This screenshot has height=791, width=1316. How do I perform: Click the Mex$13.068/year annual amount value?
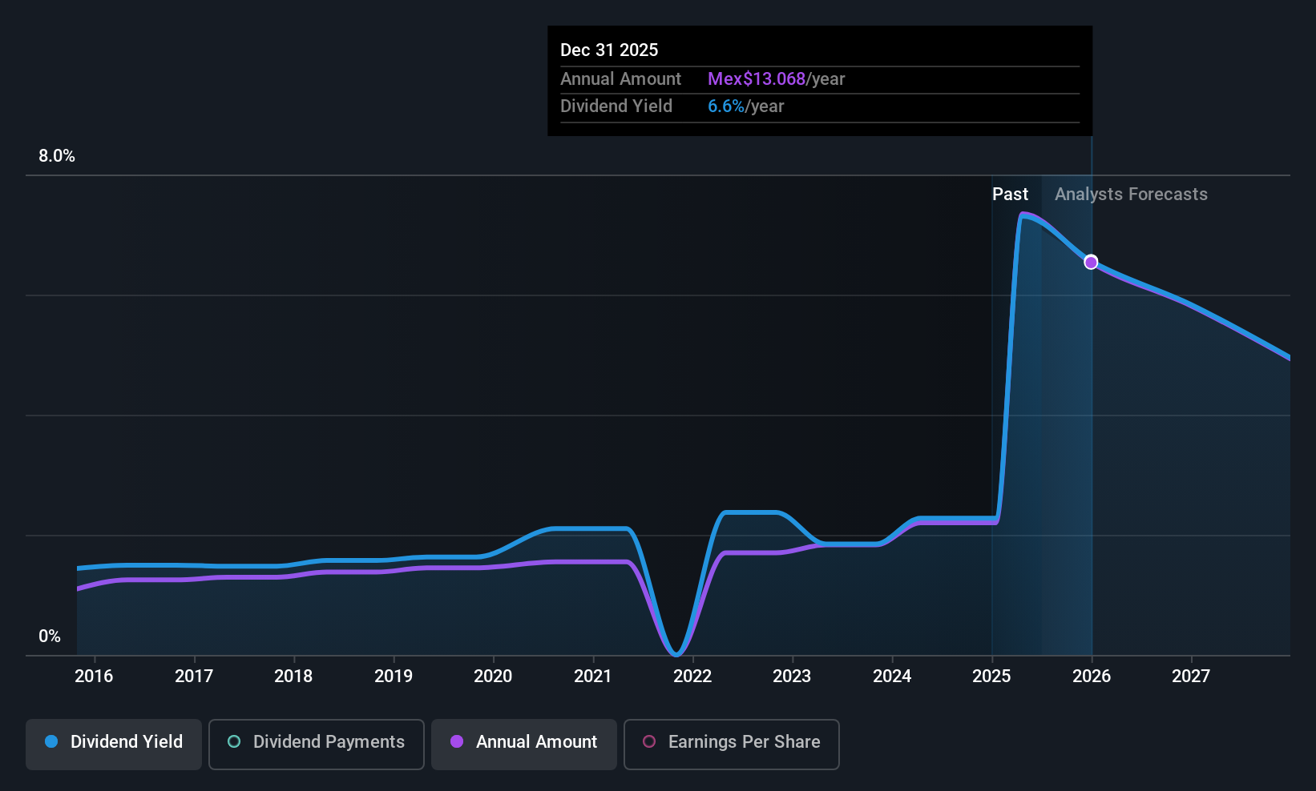point(776,79)
